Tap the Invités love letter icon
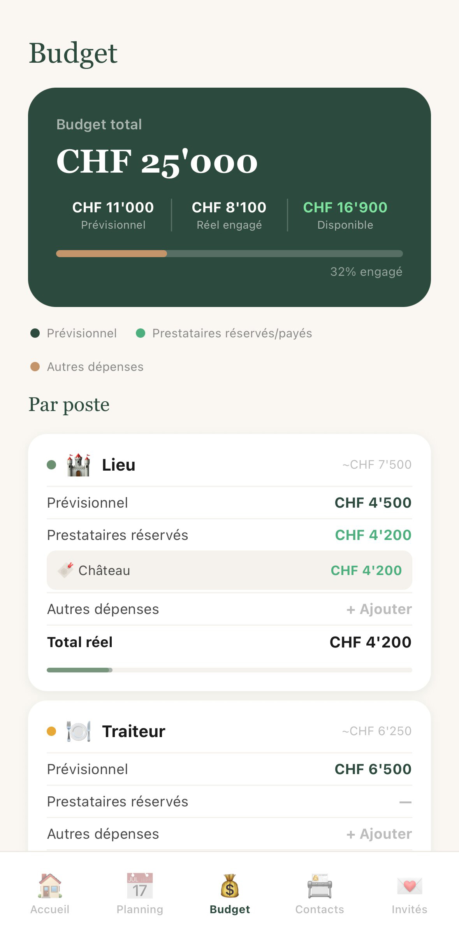The width and height of the screenshot is (459, 935). 410,886
